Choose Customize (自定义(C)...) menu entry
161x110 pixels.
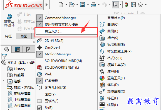point(66,31)
